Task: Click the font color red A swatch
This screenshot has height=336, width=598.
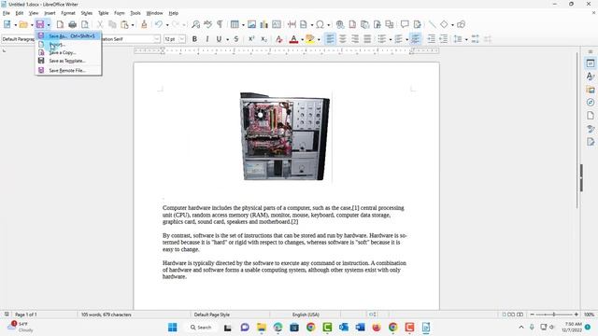Action: 293,39
